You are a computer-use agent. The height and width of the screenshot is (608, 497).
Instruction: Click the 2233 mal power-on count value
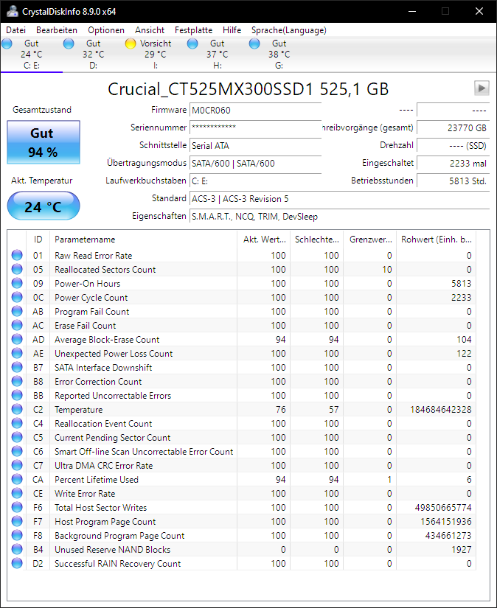pos(453,164)
